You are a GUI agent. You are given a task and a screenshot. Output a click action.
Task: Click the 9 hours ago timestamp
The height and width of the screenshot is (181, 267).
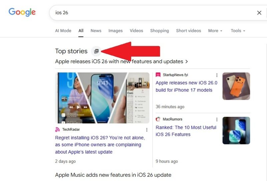click(167, 161)
